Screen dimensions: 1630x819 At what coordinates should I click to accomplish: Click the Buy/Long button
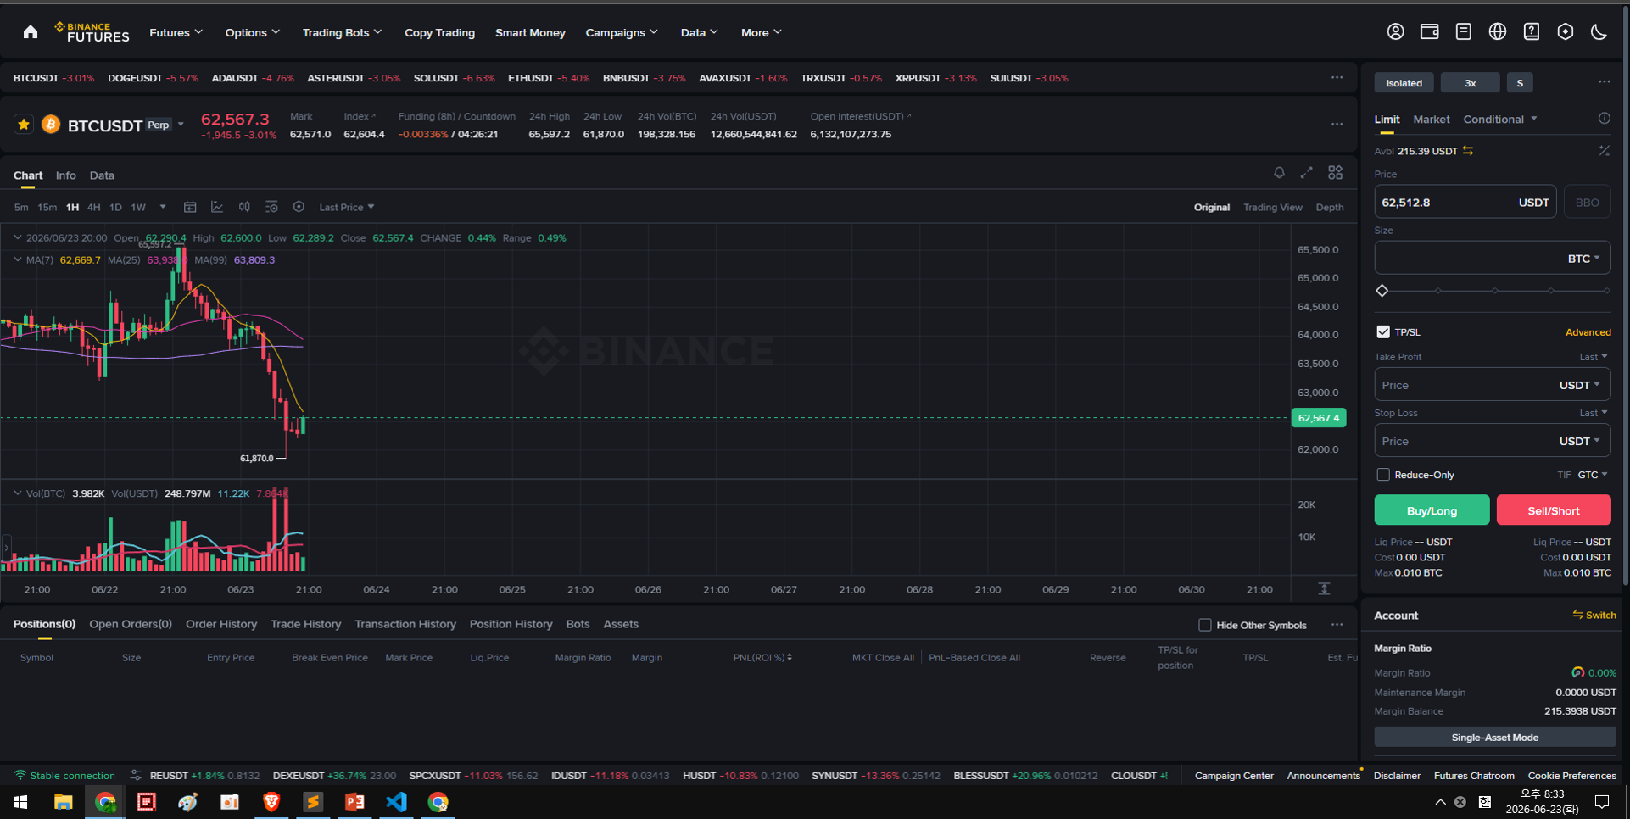click(1432, 510)
